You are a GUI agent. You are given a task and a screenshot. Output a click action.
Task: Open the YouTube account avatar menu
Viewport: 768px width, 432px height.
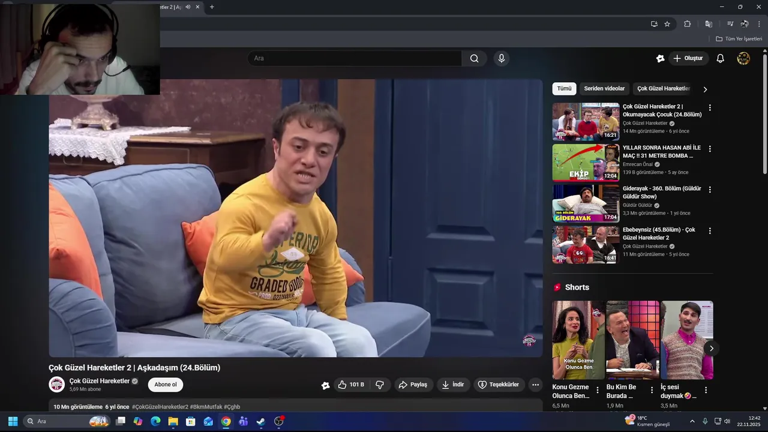(x=743, y=58)
